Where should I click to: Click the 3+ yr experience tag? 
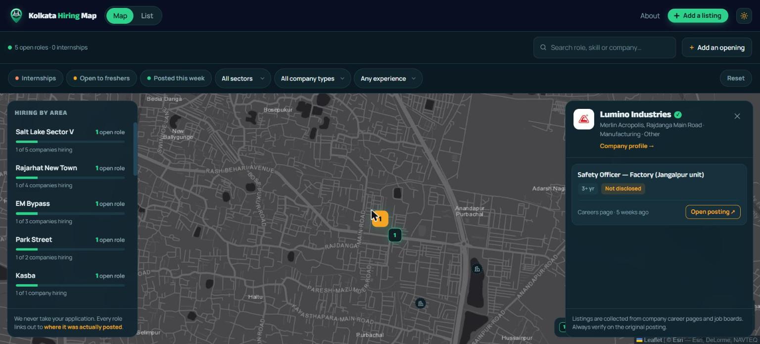588,189
